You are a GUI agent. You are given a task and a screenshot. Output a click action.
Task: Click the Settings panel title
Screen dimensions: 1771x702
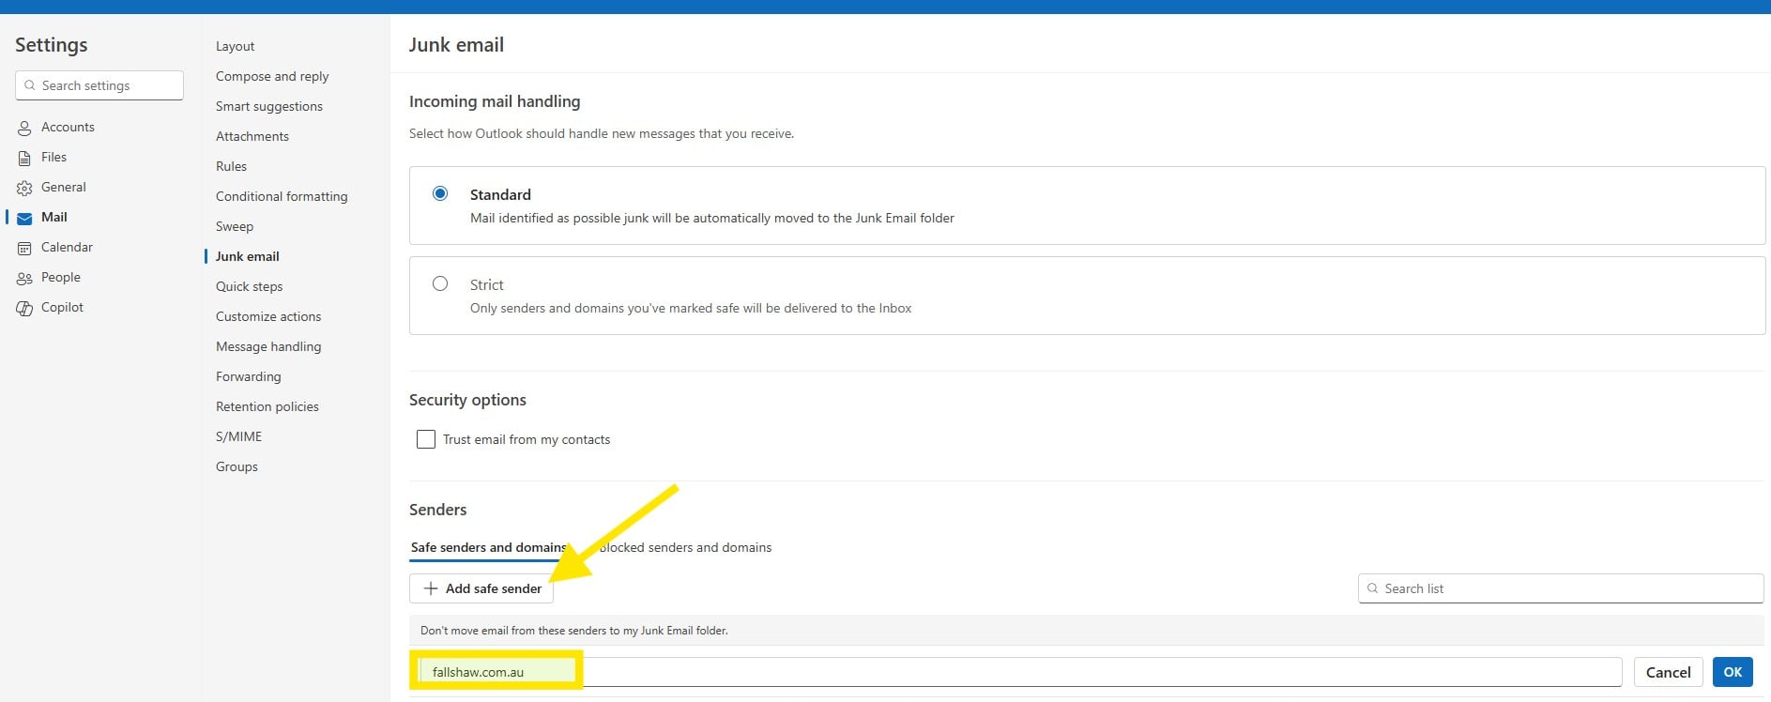pyautogui.click(x=51, y=45)
